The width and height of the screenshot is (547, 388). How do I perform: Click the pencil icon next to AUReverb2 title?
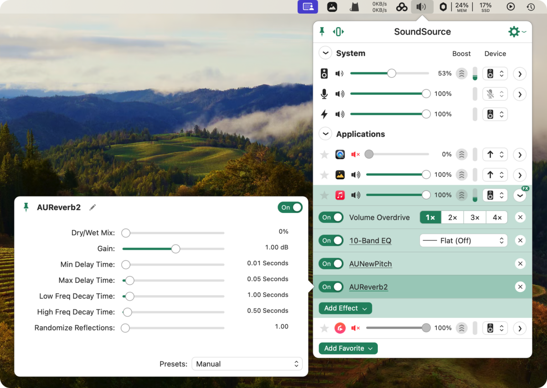pos(93,207)
